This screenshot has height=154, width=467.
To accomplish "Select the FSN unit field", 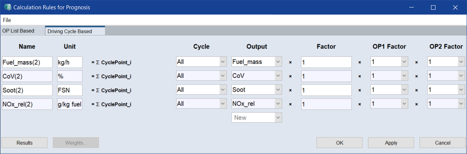I will [70, 90].
